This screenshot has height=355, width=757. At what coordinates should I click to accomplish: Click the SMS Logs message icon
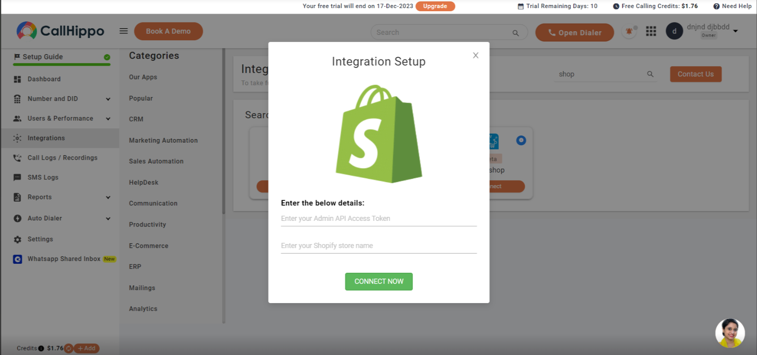(17, 177)
